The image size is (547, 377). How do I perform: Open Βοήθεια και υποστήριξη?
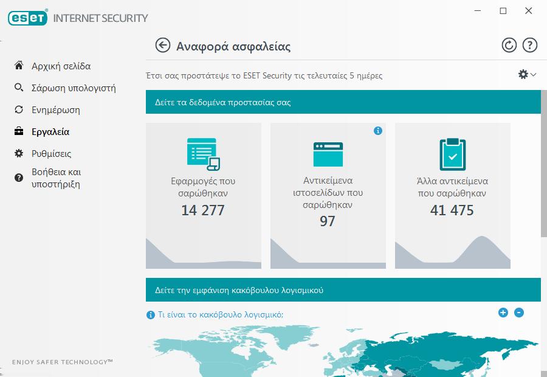[56, 178]
